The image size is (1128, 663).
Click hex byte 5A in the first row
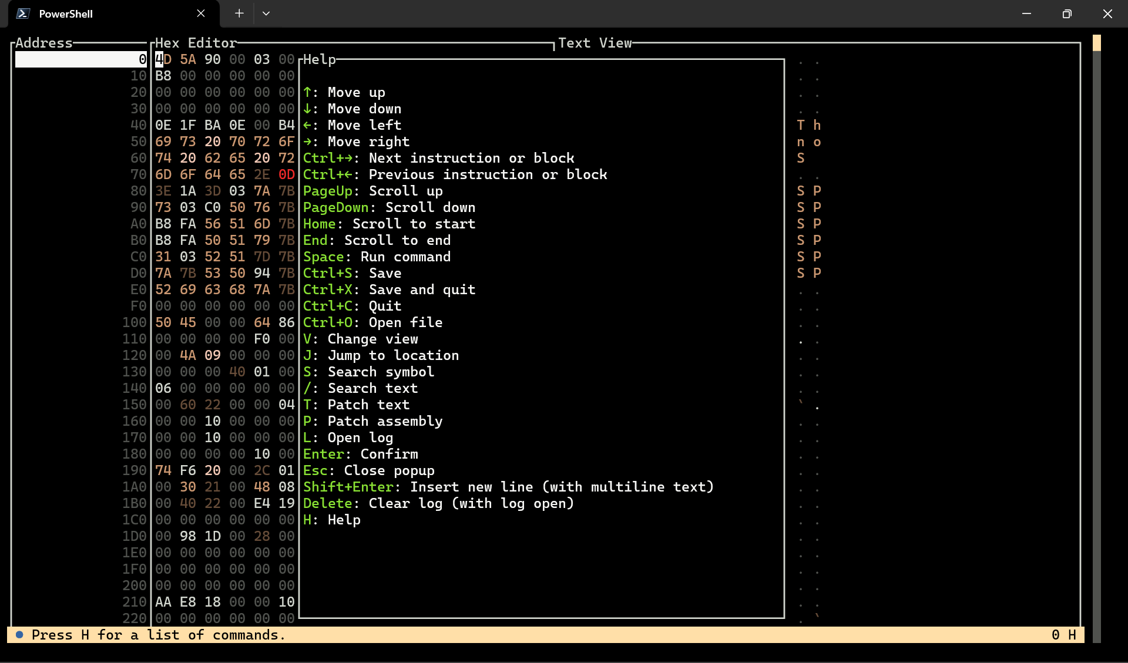tap(188, 59)
